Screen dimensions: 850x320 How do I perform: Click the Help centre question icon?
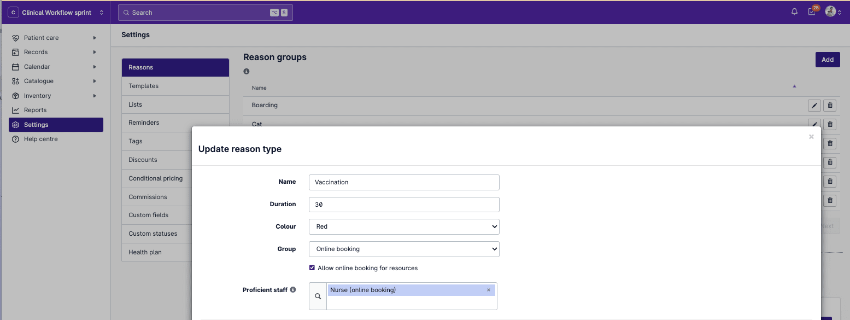[15, 139]
